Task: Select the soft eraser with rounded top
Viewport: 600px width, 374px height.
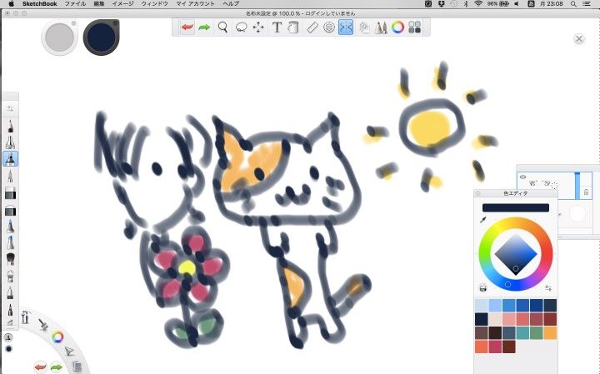Action: click(x=10, y=211)
